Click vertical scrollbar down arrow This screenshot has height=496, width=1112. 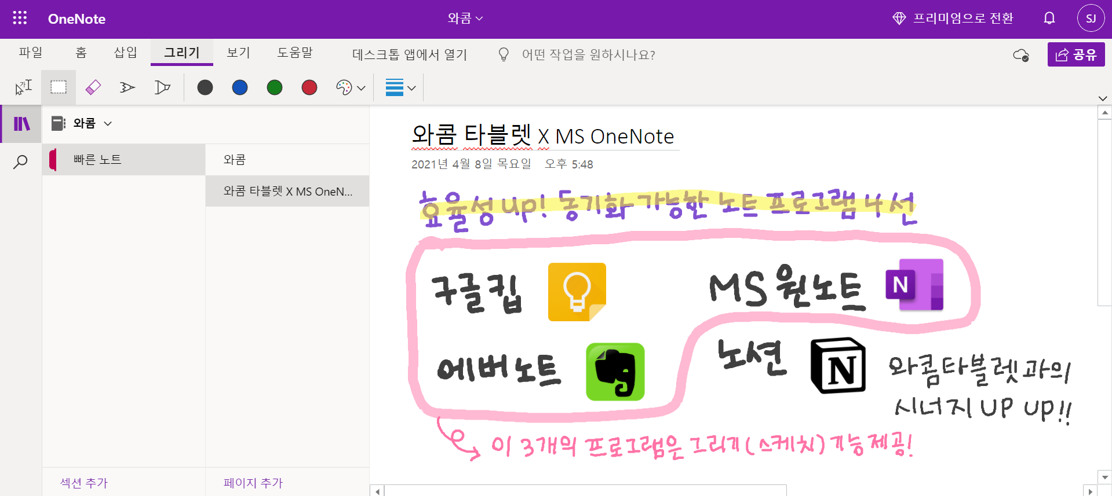click(x=1104, y=478)
